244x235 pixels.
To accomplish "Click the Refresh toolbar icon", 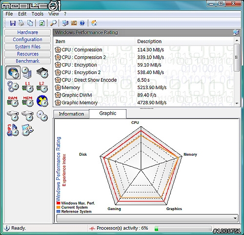I will click(41, 23).
